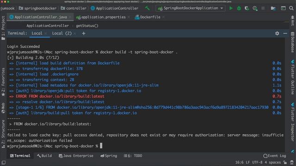Click cursor position 16:6 in status bar
Screen dimensions: 296x166
click(239, 162)
